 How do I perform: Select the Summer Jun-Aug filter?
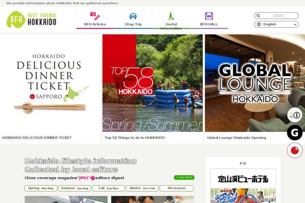[x=75, y=188]
